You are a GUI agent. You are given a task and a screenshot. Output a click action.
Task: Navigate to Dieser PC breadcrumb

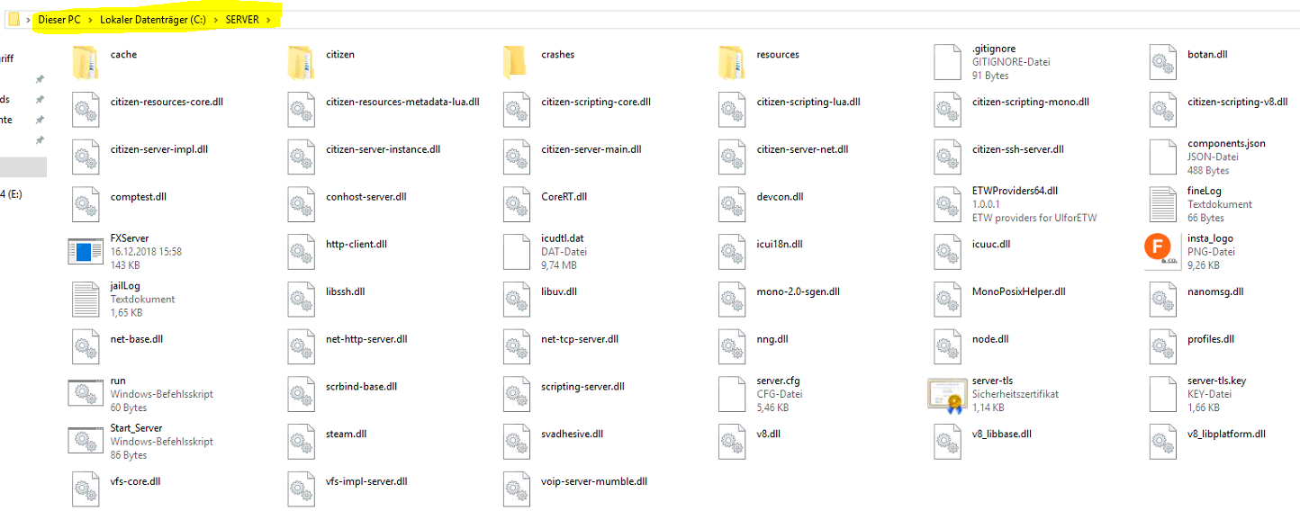coord(59,20)
